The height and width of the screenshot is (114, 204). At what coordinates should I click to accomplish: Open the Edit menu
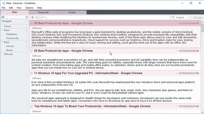(11, 8)
